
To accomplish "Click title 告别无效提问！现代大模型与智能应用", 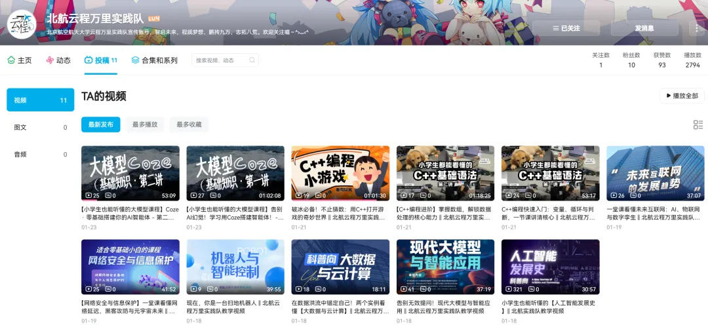I will click(442, 307).
